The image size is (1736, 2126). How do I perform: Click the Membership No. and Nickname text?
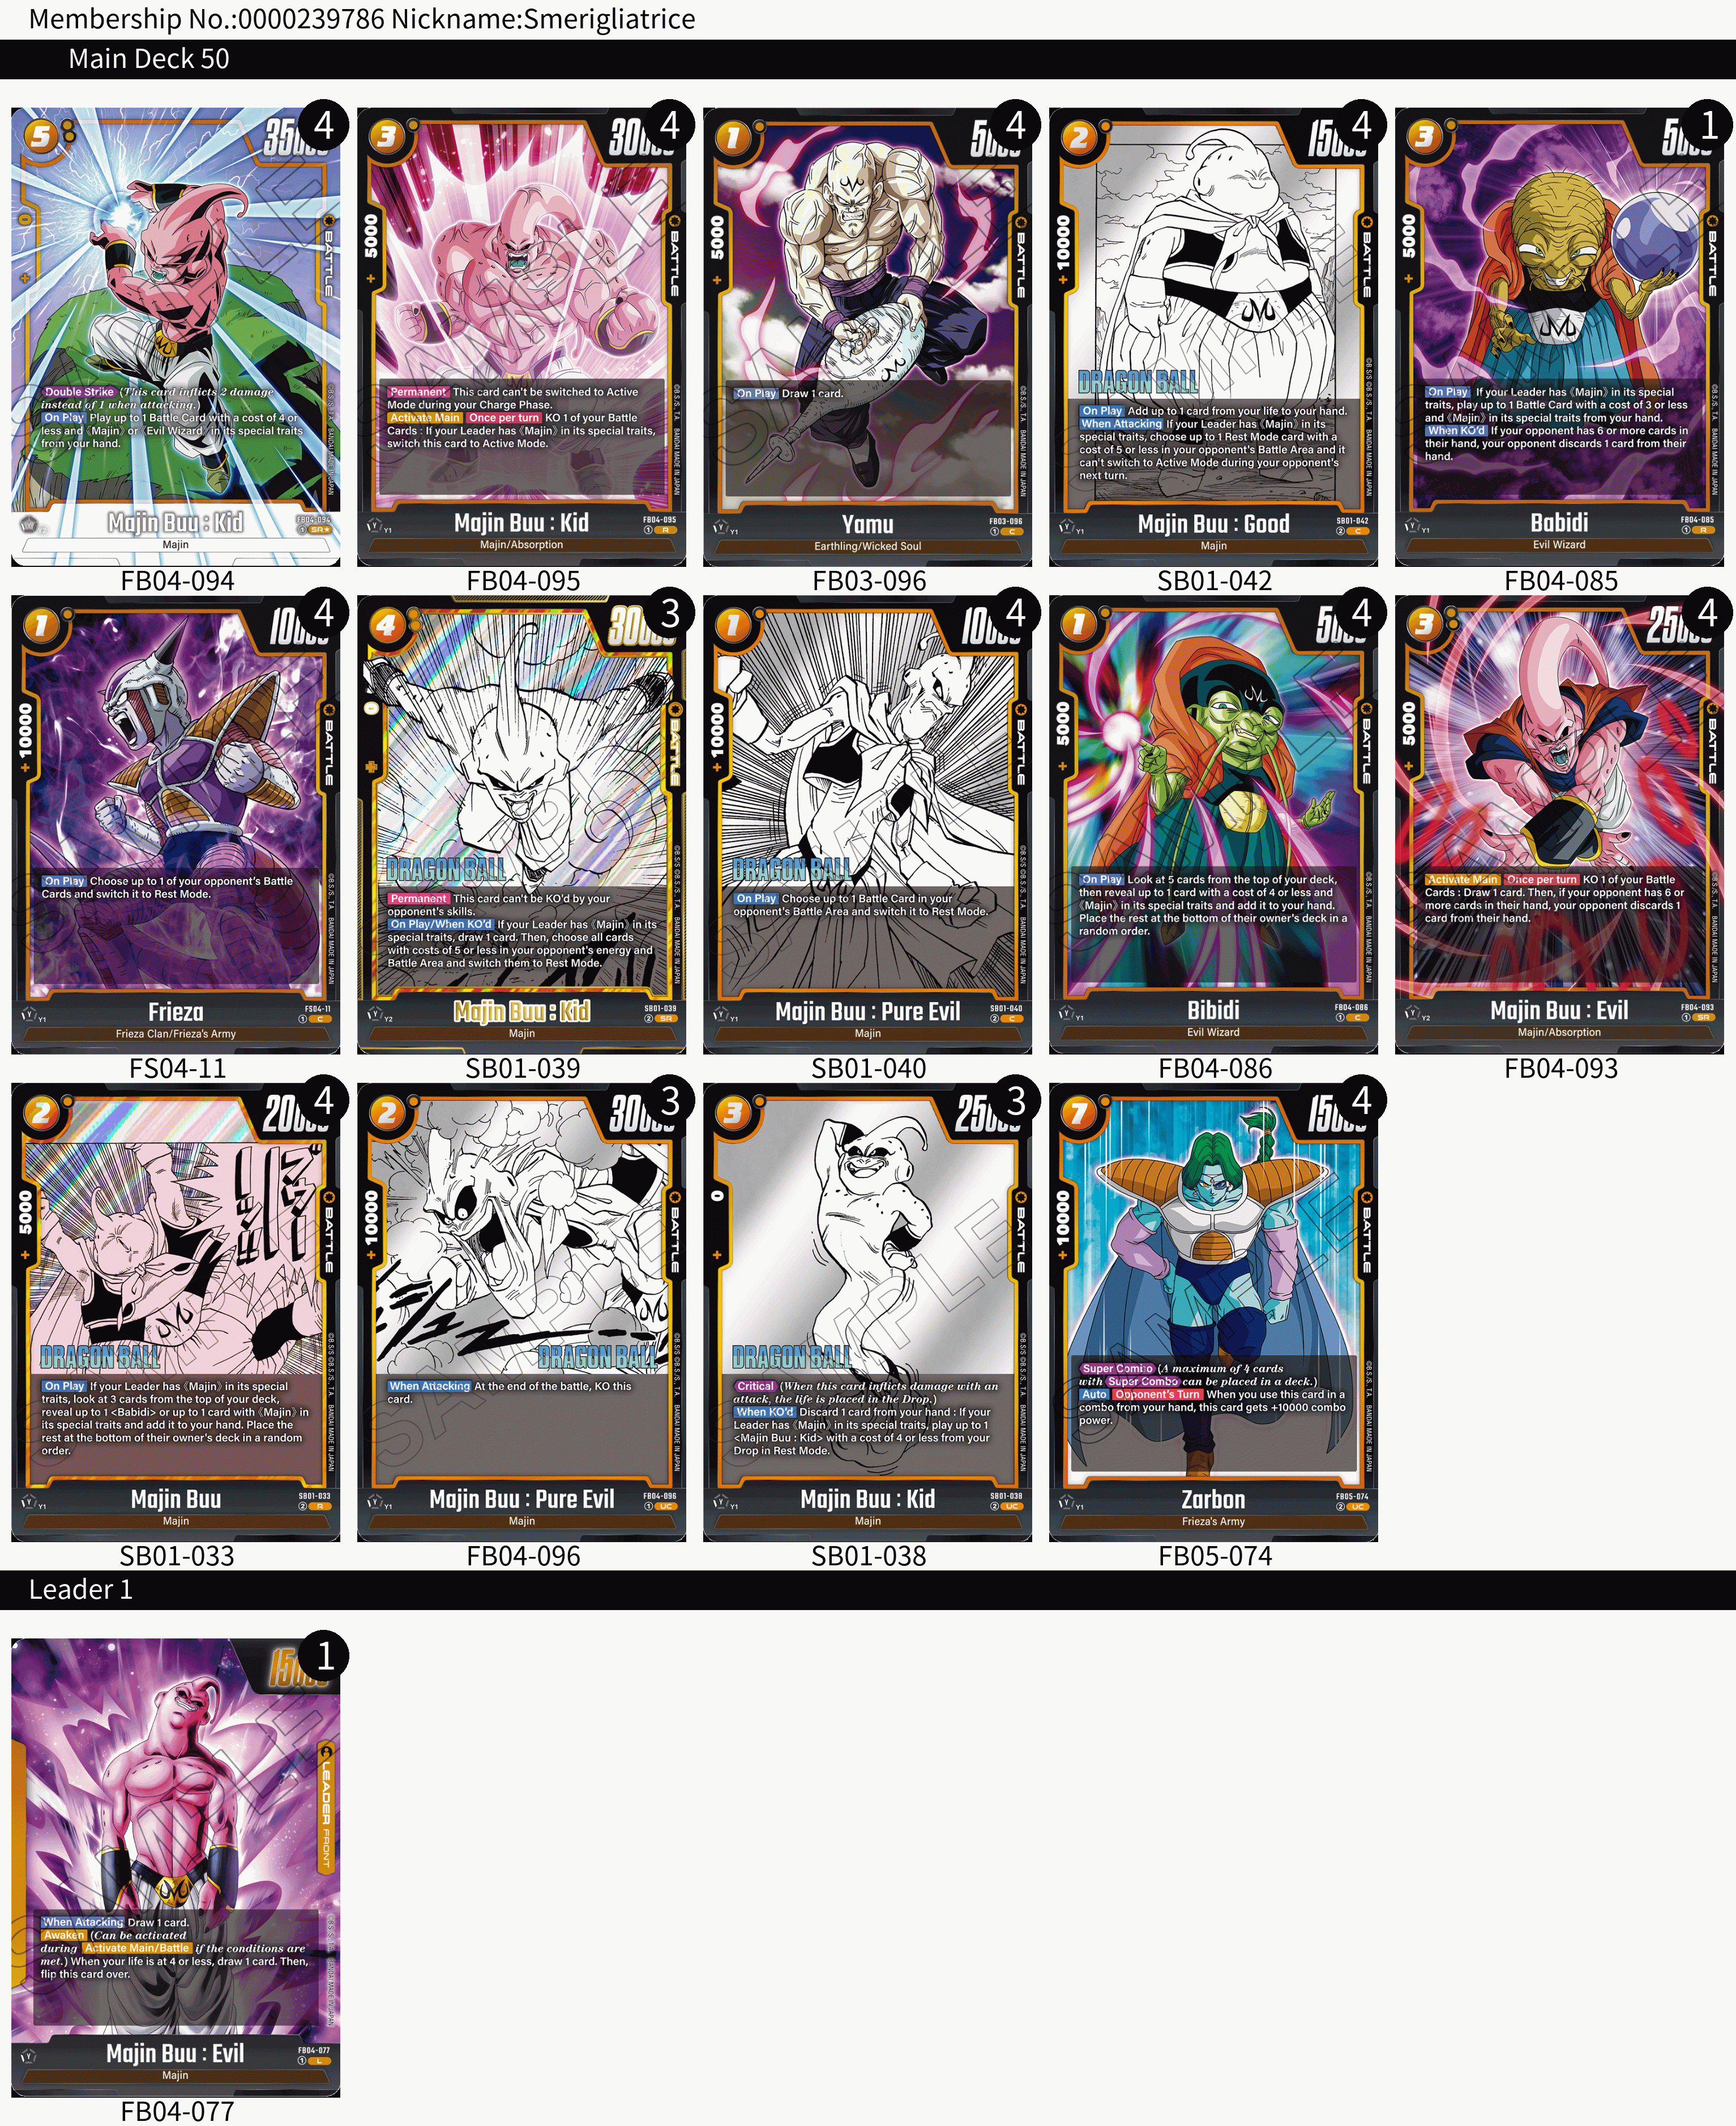[x=362, y=19]
